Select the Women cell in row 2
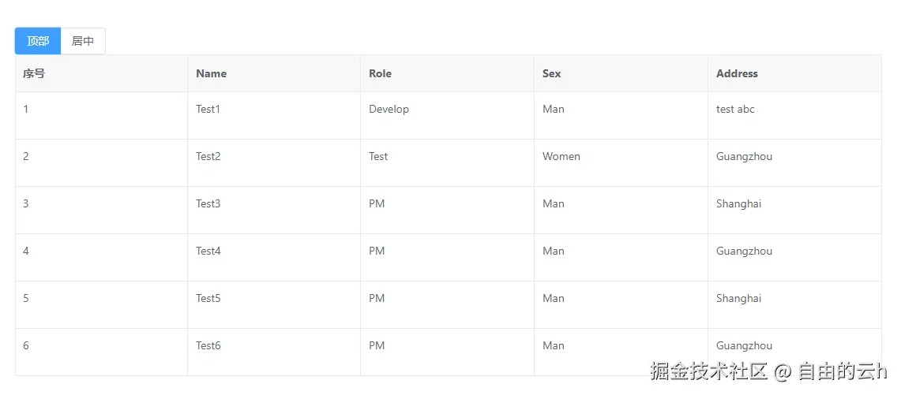The height and width of the screenshot is (395, 901). pos(561,156)
